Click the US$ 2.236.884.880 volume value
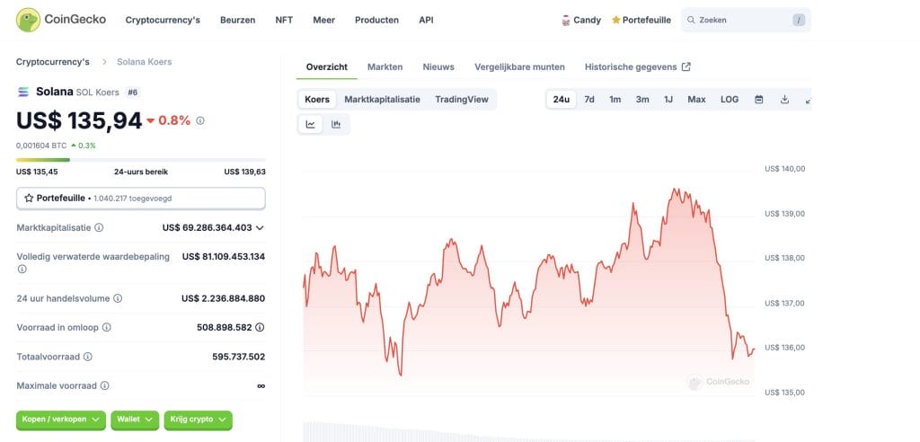This screenshot has width=920, height=442. [223, 298]
